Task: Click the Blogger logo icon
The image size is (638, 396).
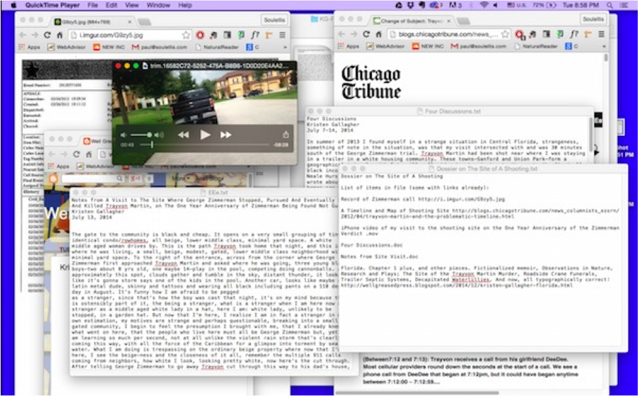Action: (x=54, y=178)
